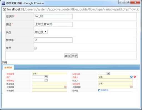Maximize the Chrome popup window

(127, 2)
